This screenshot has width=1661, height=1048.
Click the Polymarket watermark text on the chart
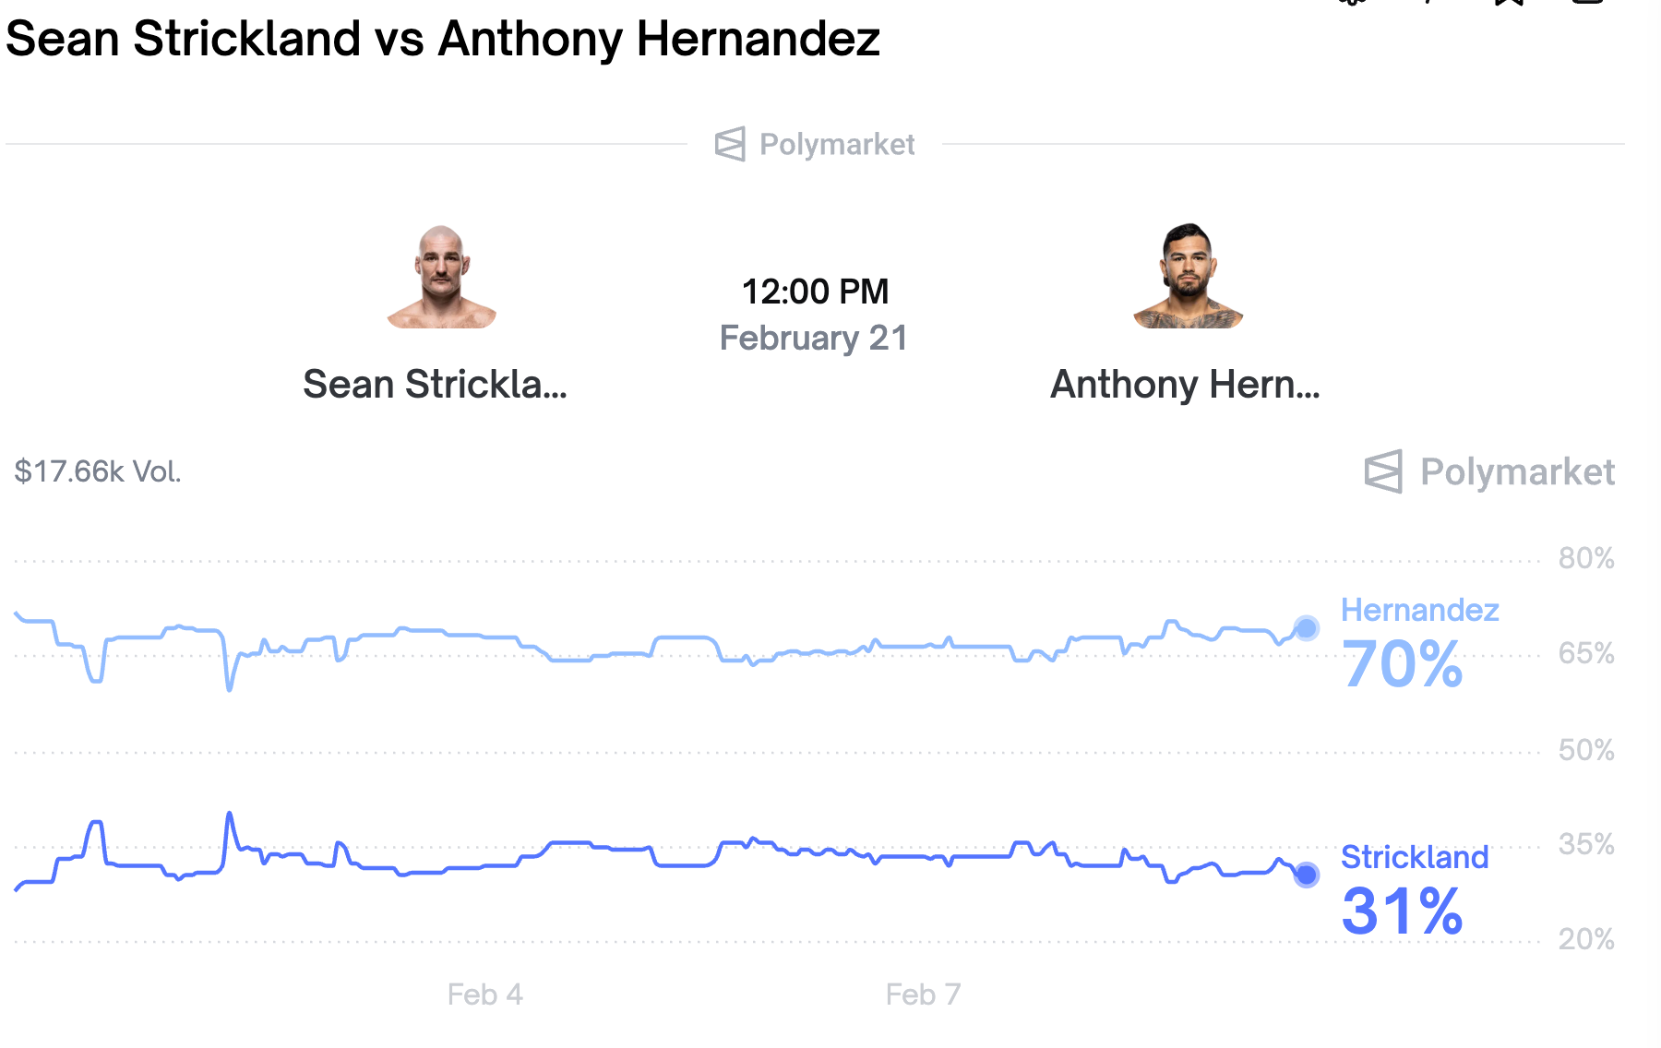[x=1517, y=471]
